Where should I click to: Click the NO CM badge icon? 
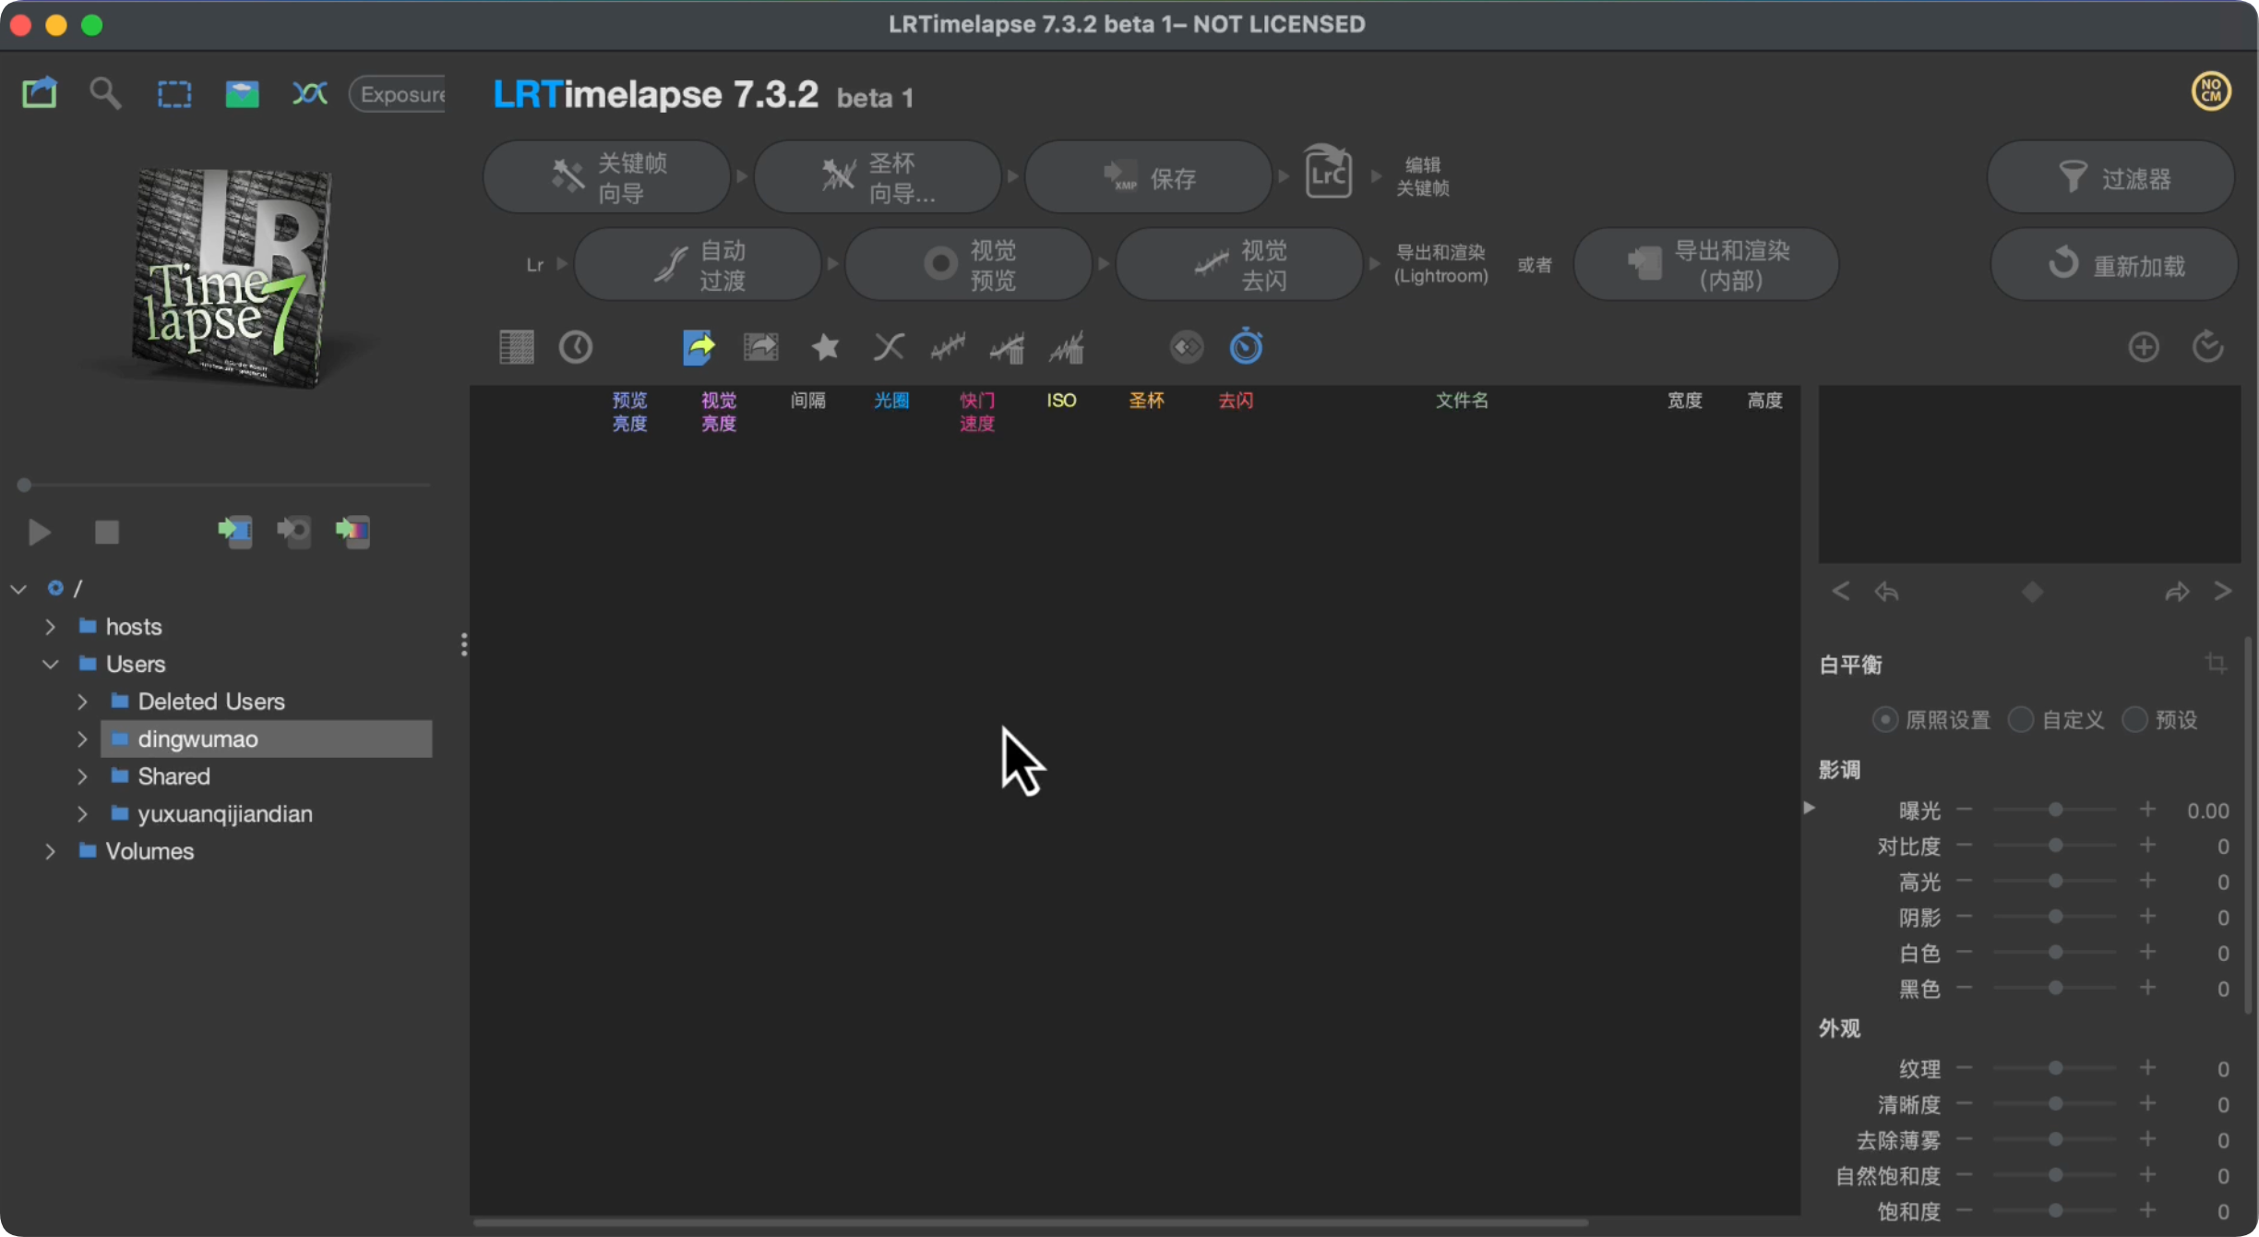(x=2211, y=90)
